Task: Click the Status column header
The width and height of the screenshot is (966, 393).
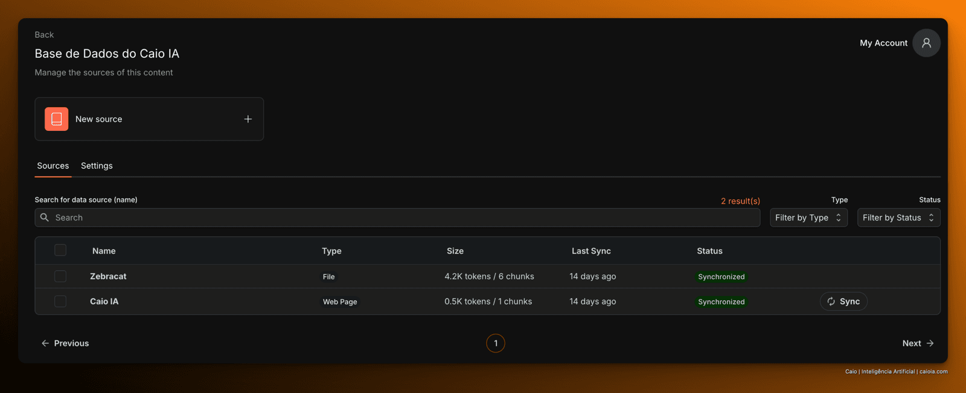Action: click(709, 251)
